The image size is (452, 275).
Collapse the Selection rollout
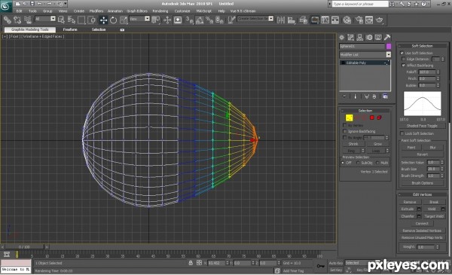click(x=365, y=111)
